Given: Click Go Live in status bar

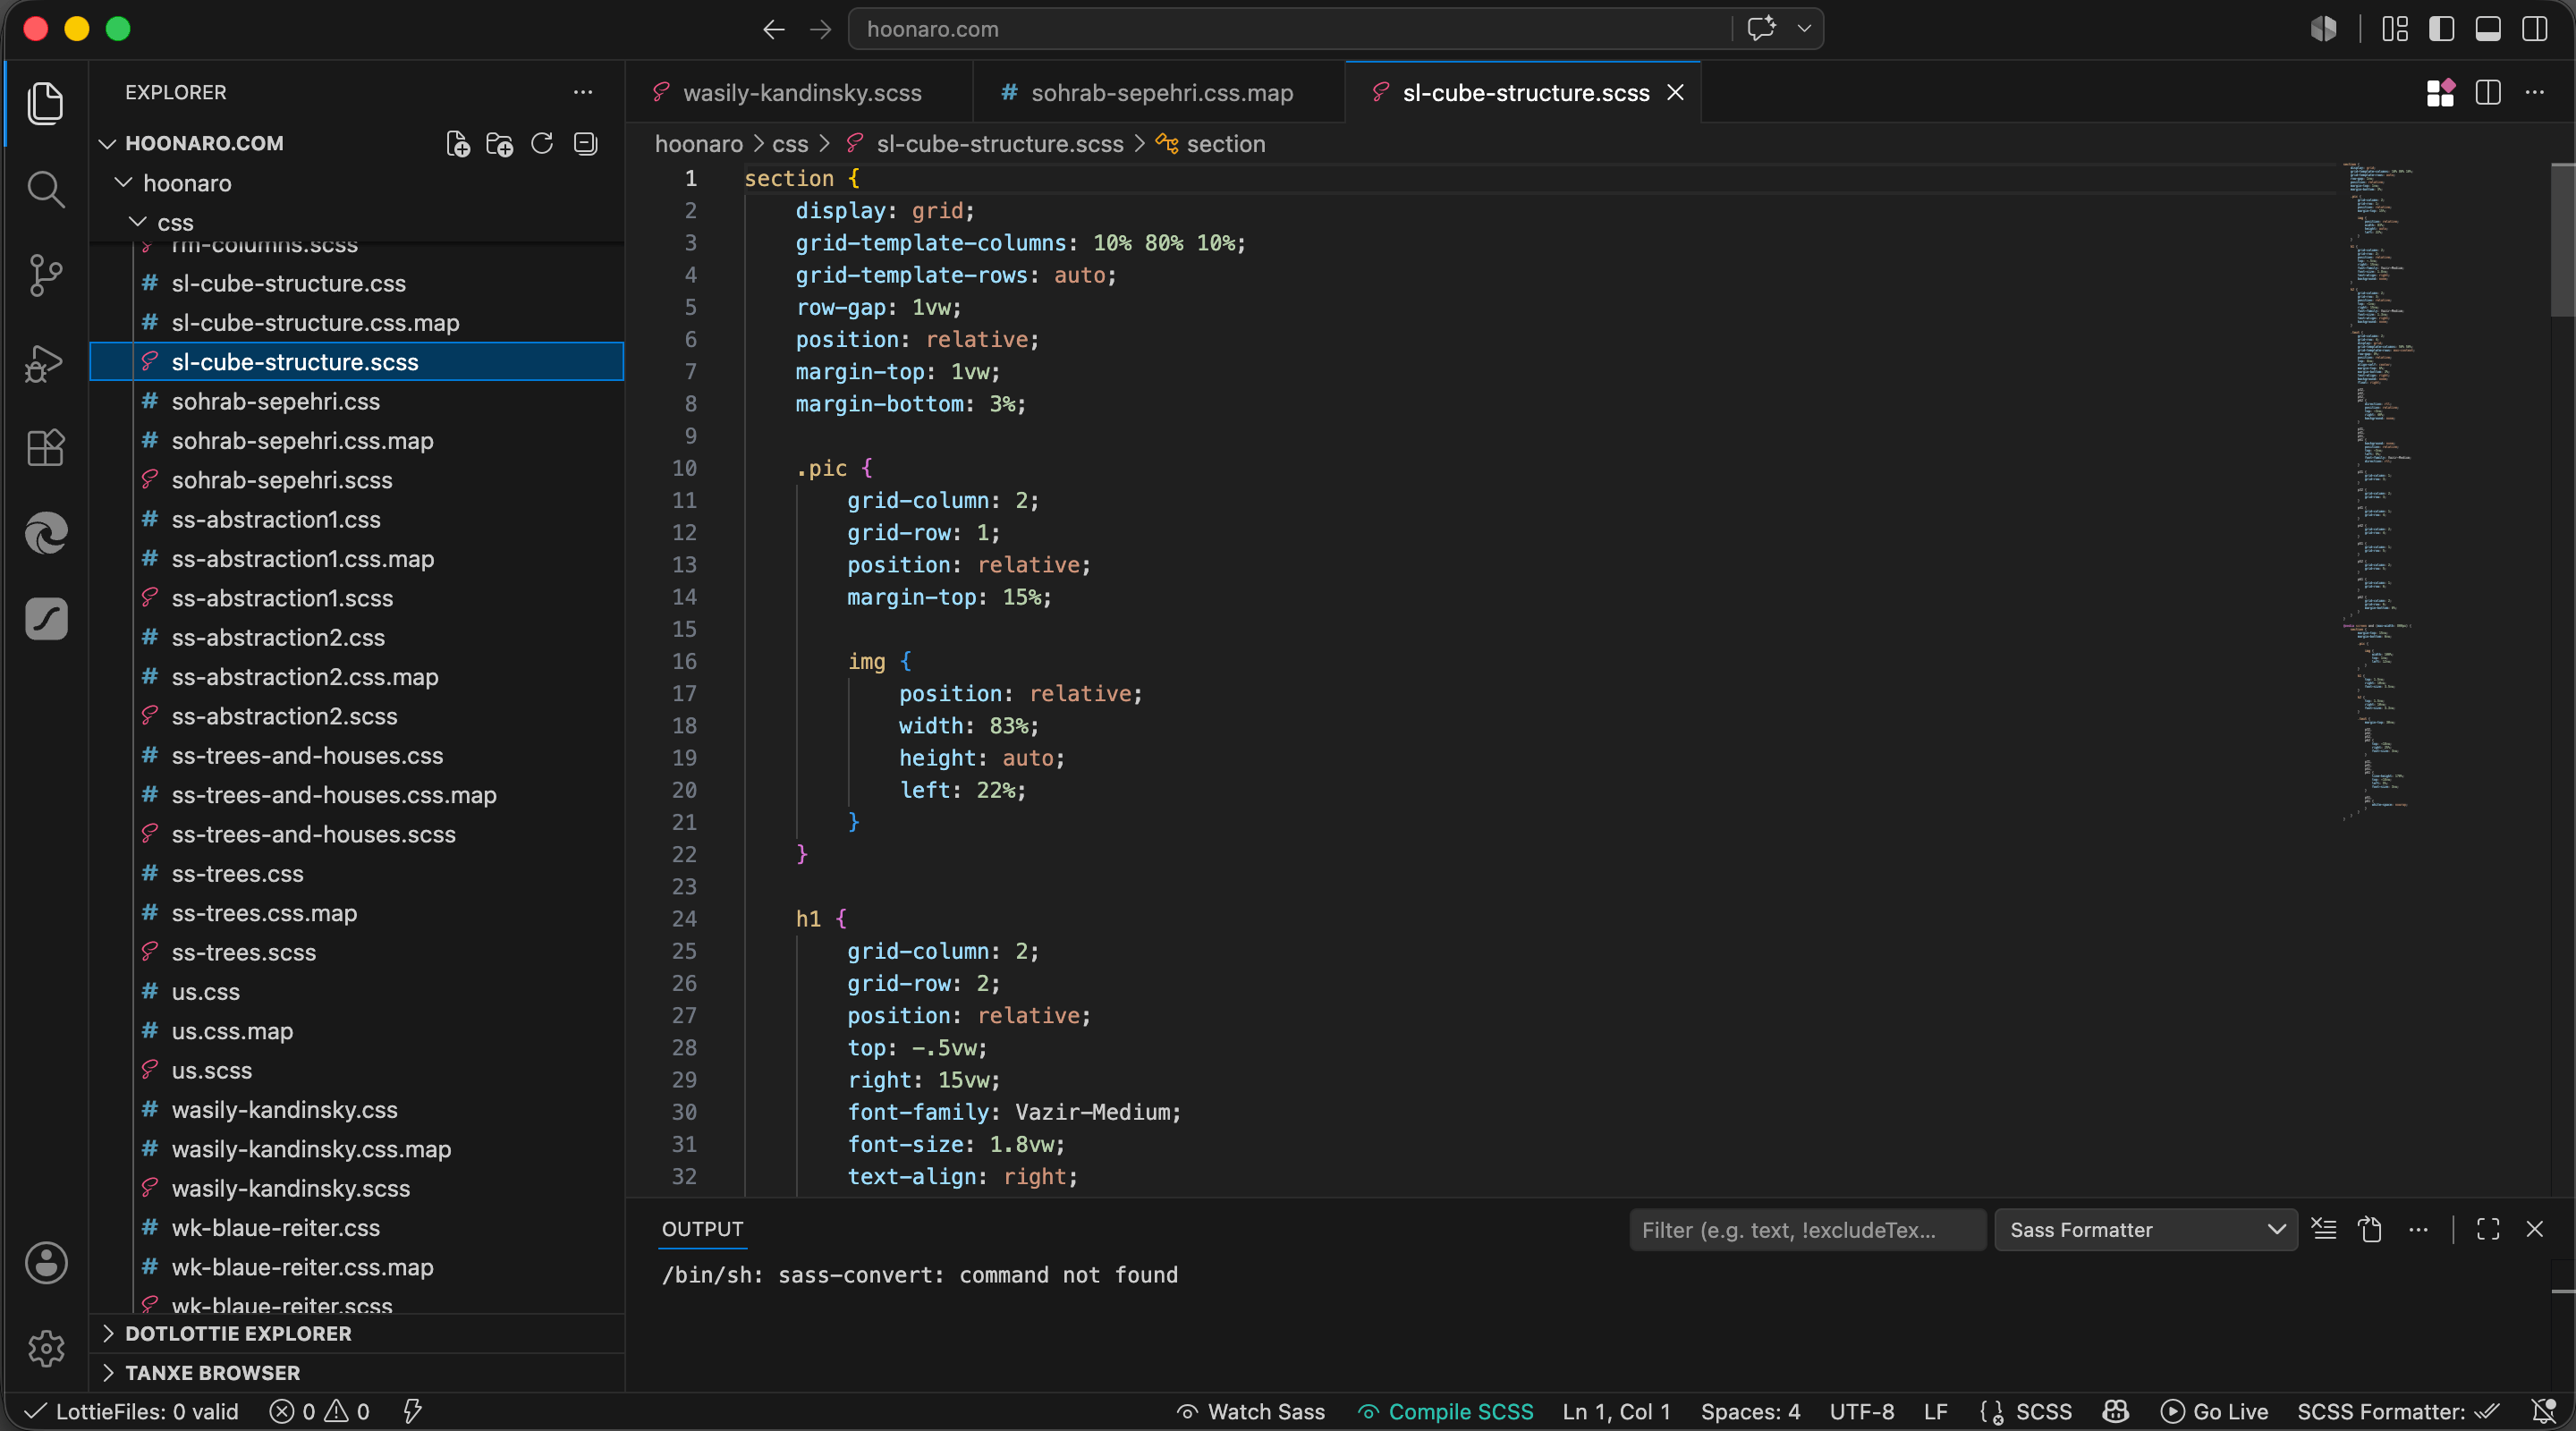Looking at the screenshot, I should point(2214,1411).
